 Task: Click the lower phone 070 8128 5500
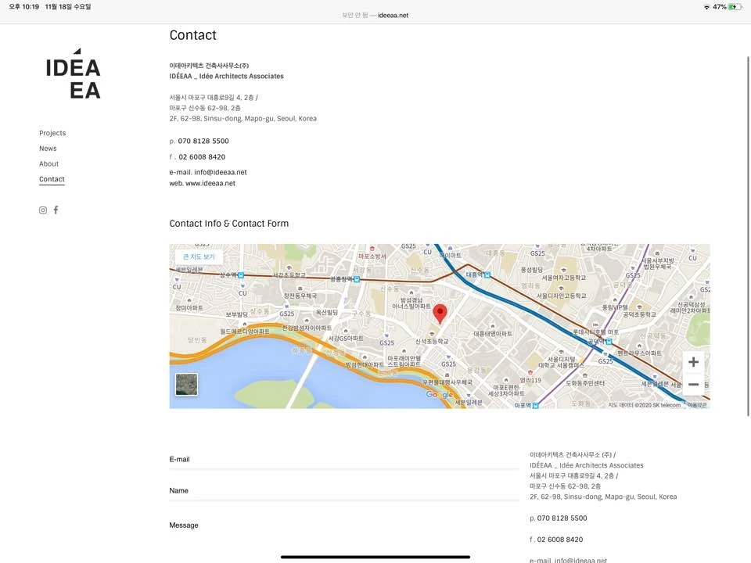[562, 518]
